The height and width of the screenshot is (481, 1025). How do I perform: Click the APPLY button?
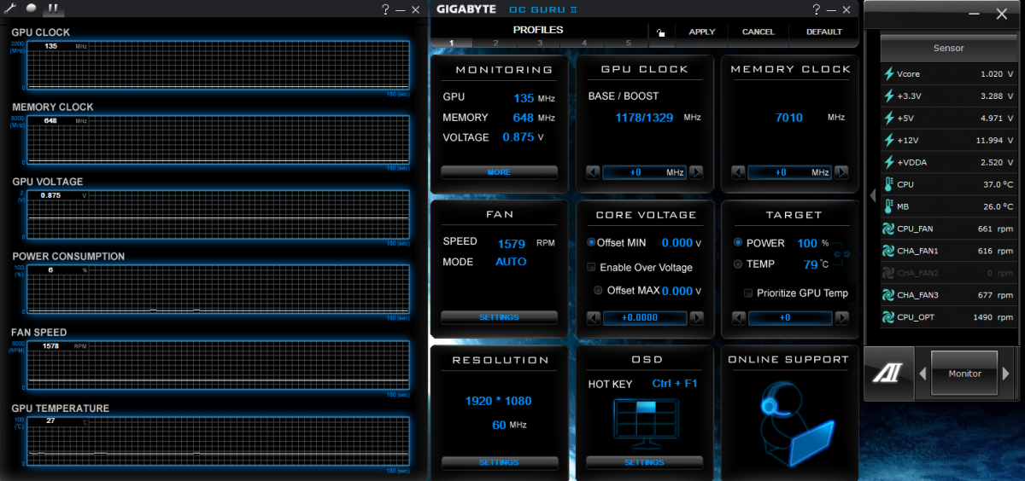click(701, 32)
